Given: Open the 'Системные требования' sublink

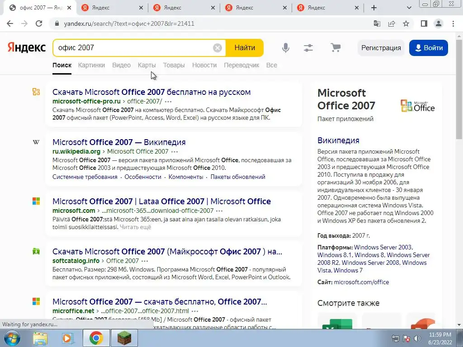Looking at the screenshot, I should click(x=85, y=177).
